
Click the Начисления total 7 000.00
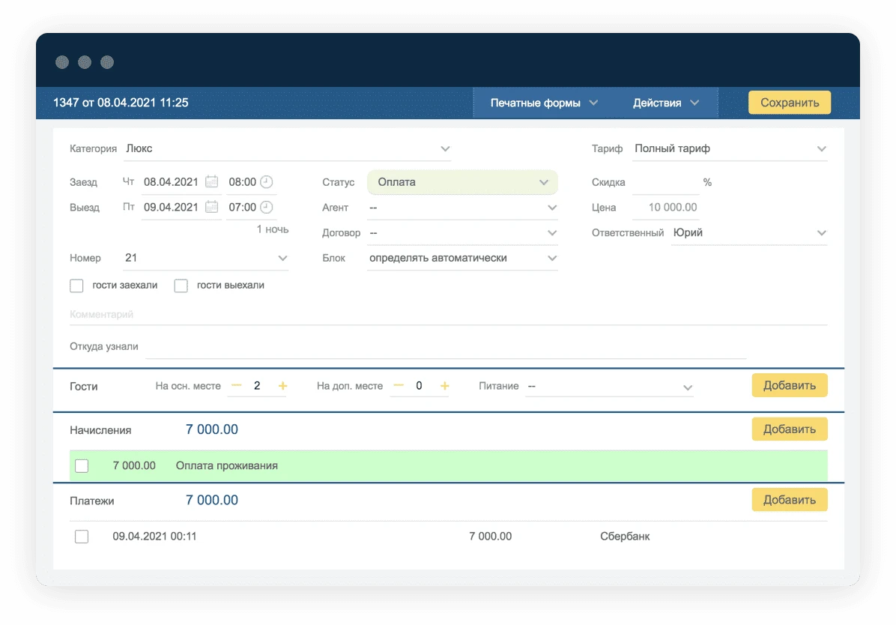tap(212, 429)
